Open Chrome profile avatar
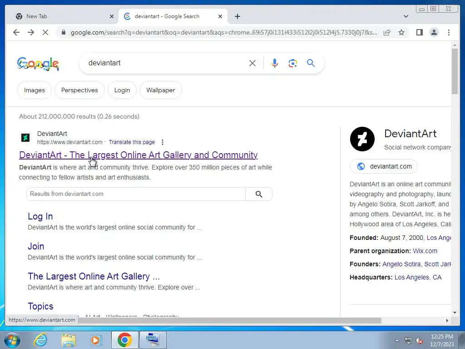The image size is (465, 349). [x=434, y=32]
